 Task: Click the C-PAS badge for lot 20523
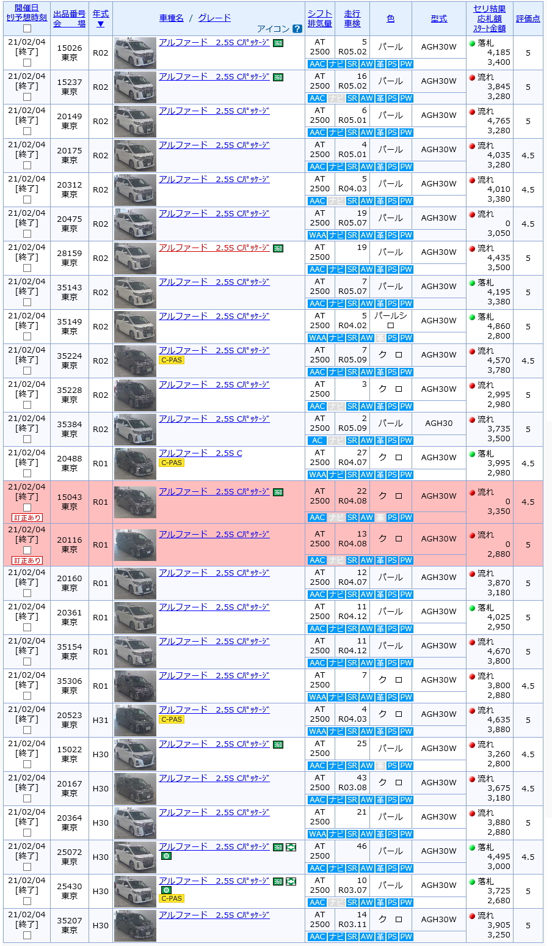pyautogui.click(x=172, y=720)
